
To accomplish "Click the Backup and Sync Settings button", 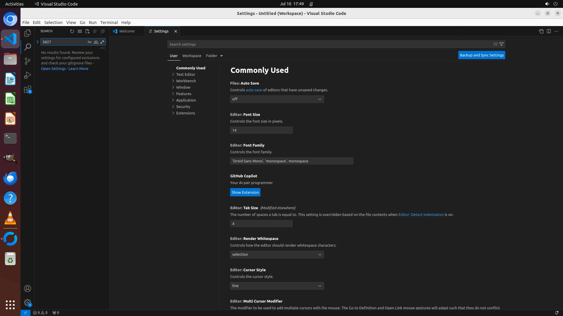I will pos(481,55).
